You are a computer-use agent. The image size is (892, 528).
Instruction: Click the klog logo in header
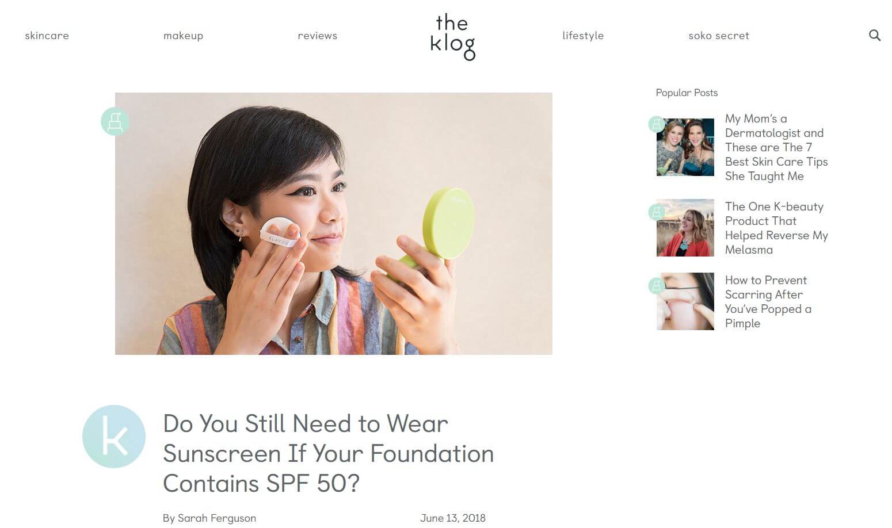tap(453, 37)
